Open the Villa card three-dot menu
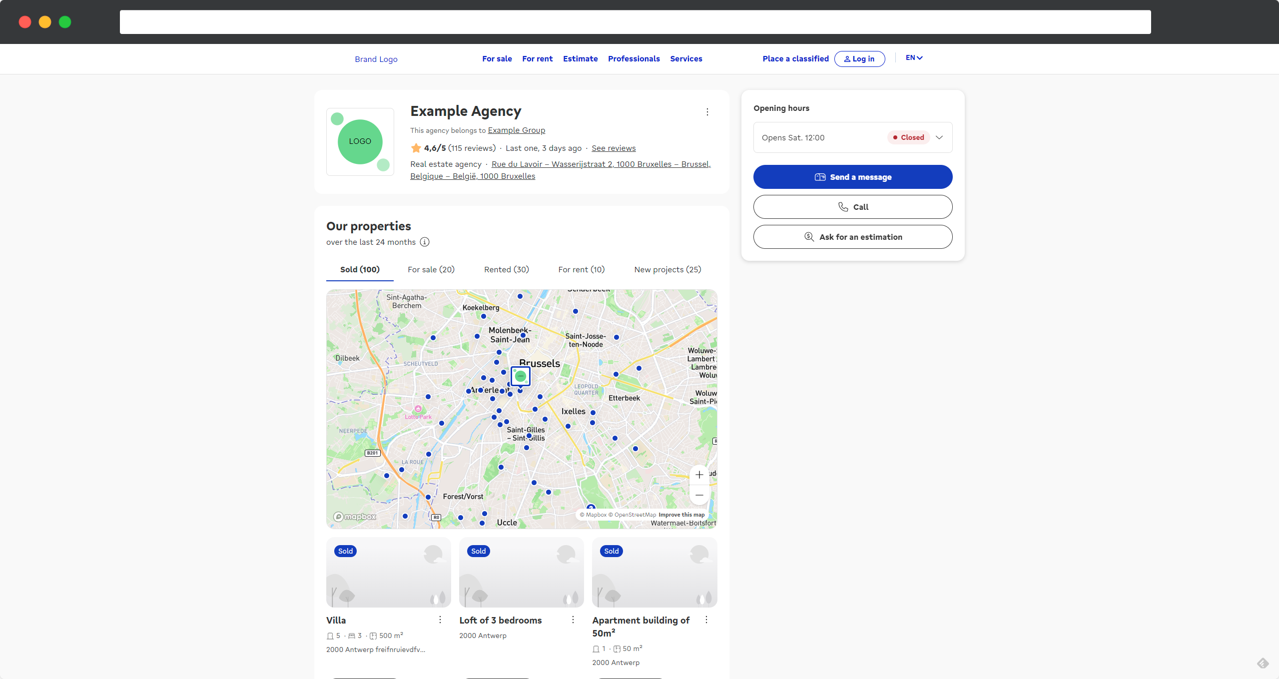 pos(440,620)
